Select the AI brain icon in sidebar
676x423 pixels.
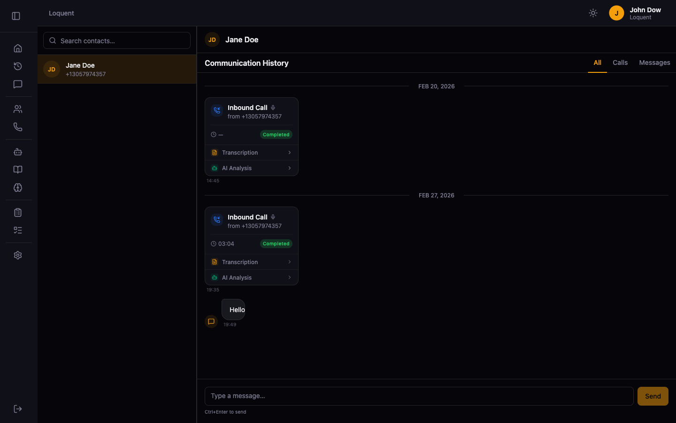point(18,188)
